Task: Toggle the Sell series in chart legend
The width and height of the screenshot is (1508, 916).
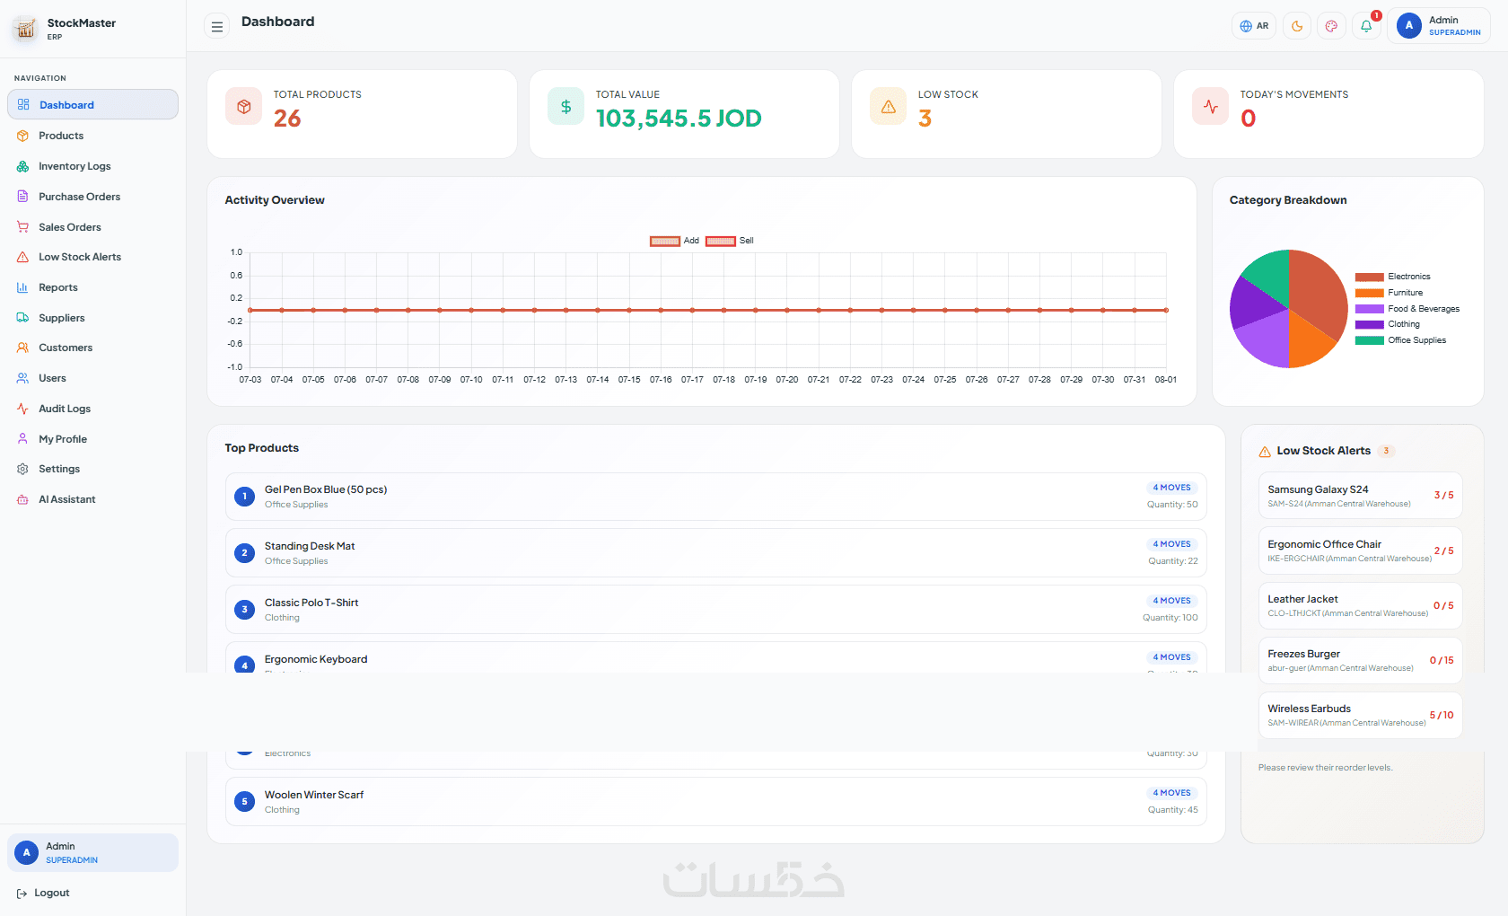Action: (x=730, y=241)
